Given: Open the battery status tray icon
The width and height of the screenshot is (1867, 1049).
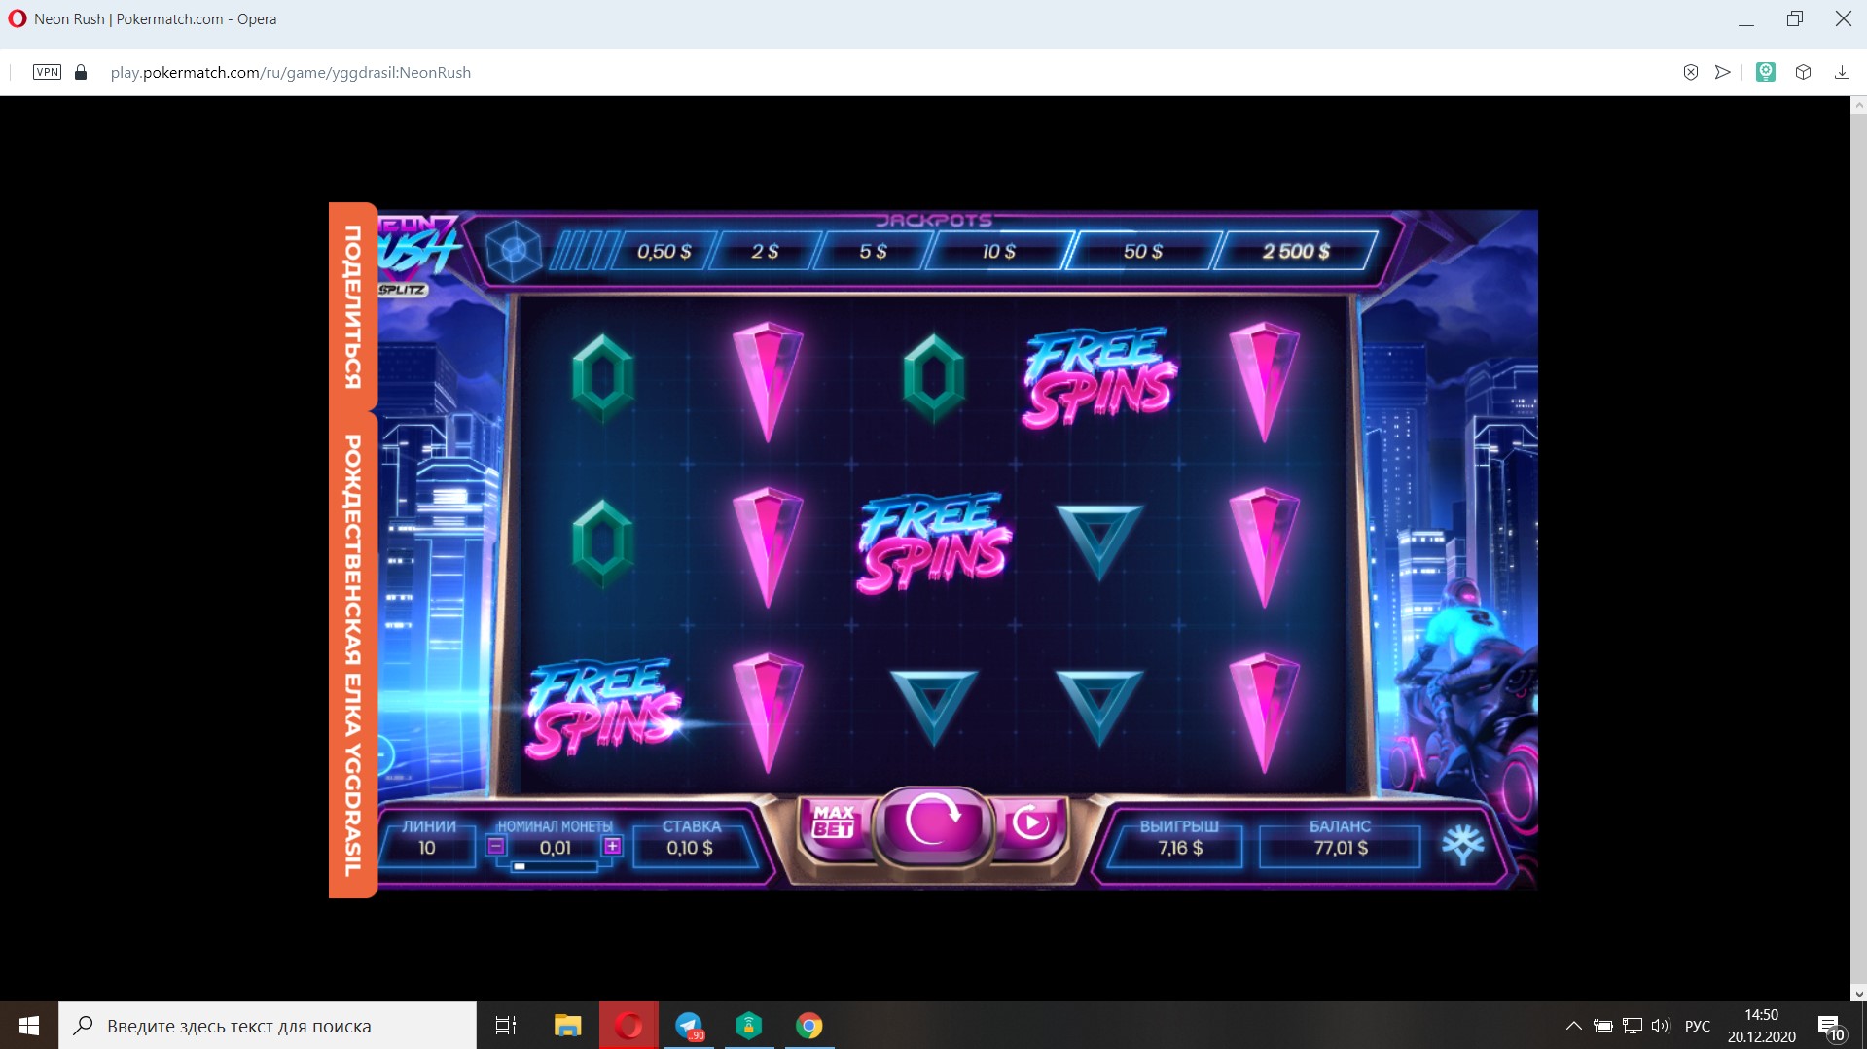Looking at the screenshot, I should tap(1603, 1026).
